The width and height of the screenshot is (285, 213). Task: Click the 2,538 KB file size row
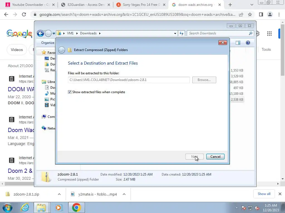point(237,100)
